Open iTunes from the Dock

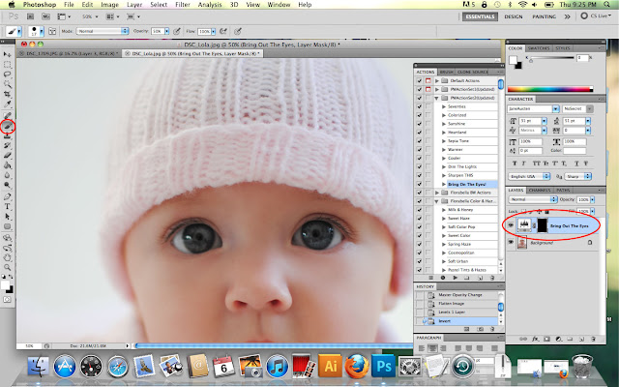pyautogui.click(x=277, y=366)
